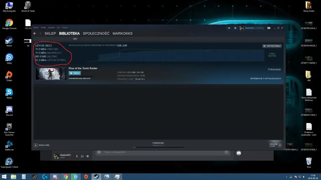321x180 pixels.
Task: Open Discord user settings gear
Action: pyautogui.click(x=87, y=156)
